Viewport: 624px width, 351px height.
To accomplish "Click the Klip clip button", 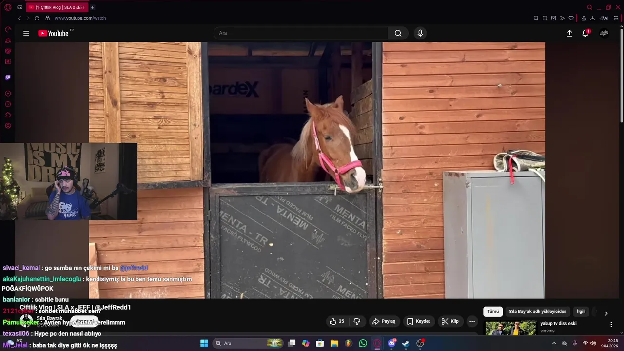I will click(x=449, y=321).
